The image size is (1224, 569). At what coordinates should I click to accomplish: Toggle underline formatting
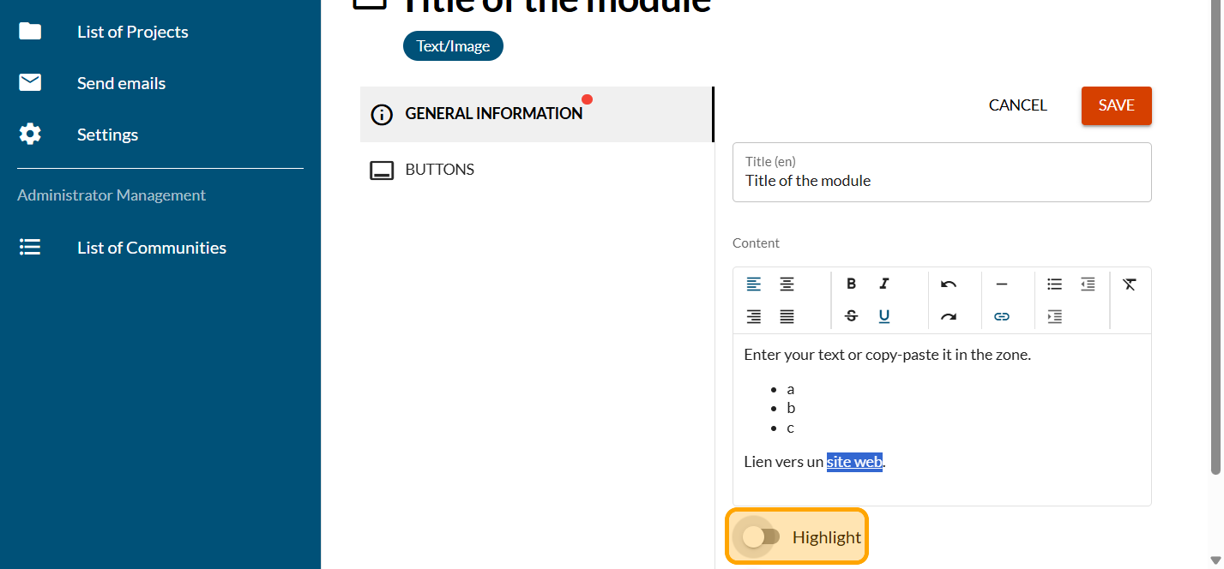883,317
